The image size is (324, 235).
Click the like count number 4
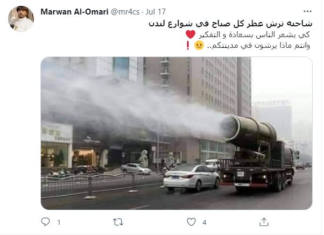point(205,223)
